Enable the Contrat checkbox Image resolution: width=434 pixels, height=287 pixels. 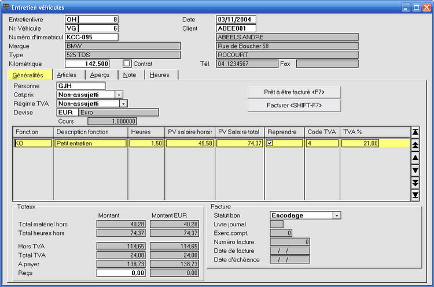coord(127,64)
